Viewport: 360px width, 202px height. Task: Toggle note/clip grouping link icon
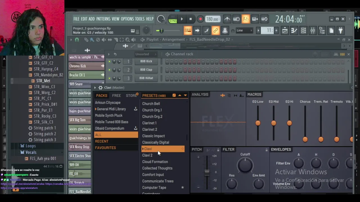tap(215, 30)
